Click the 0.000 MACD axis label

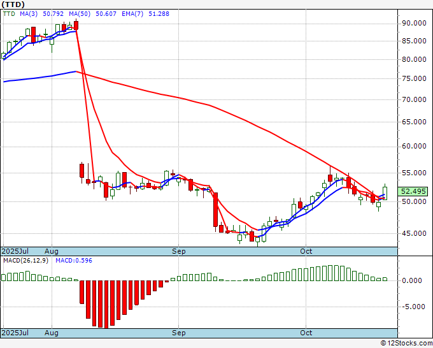coord(412,281)
